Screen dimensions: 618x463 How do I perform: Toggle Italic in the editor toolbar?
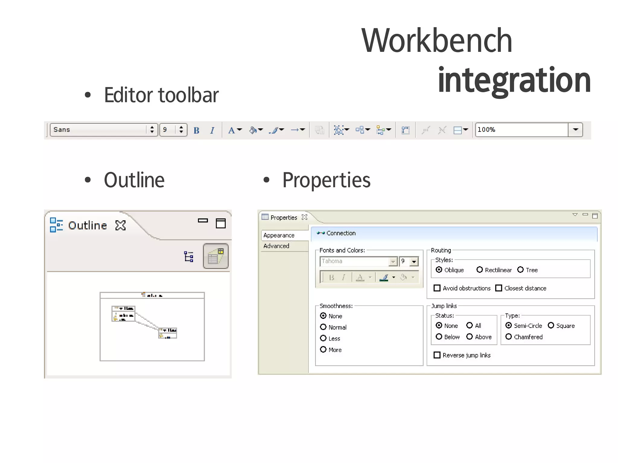click(x=212, y=130)
